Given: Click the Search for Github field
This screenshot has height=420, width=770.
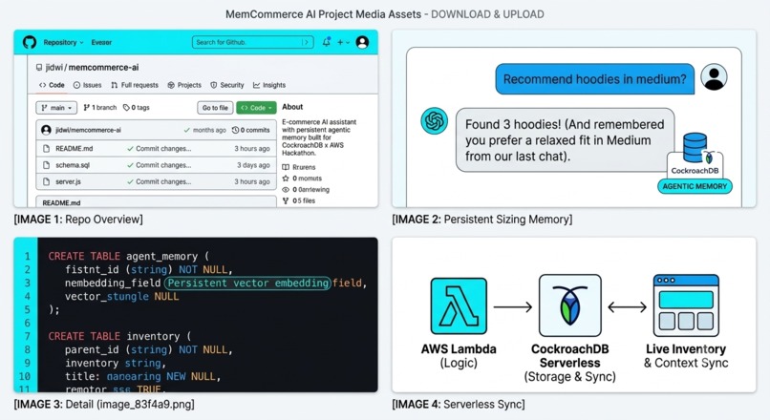Looking at the screenshot, I should [253, 42].
